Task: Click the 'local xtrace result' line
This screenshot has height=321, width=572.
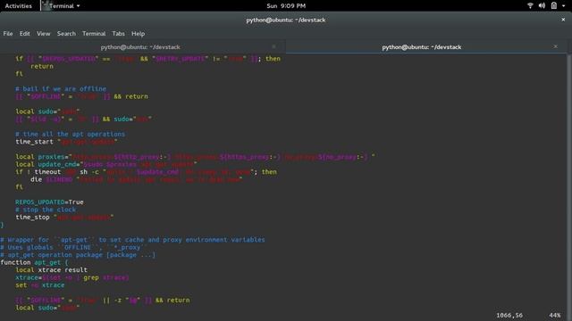Action: pos(51,270)
